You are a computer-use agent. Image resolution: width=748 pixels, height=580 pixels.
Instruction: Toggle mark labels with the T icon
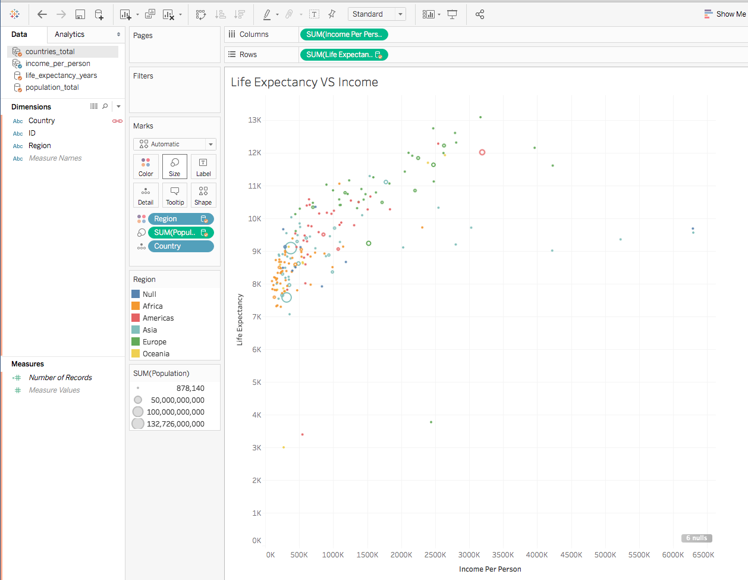[x=314, y=14]
